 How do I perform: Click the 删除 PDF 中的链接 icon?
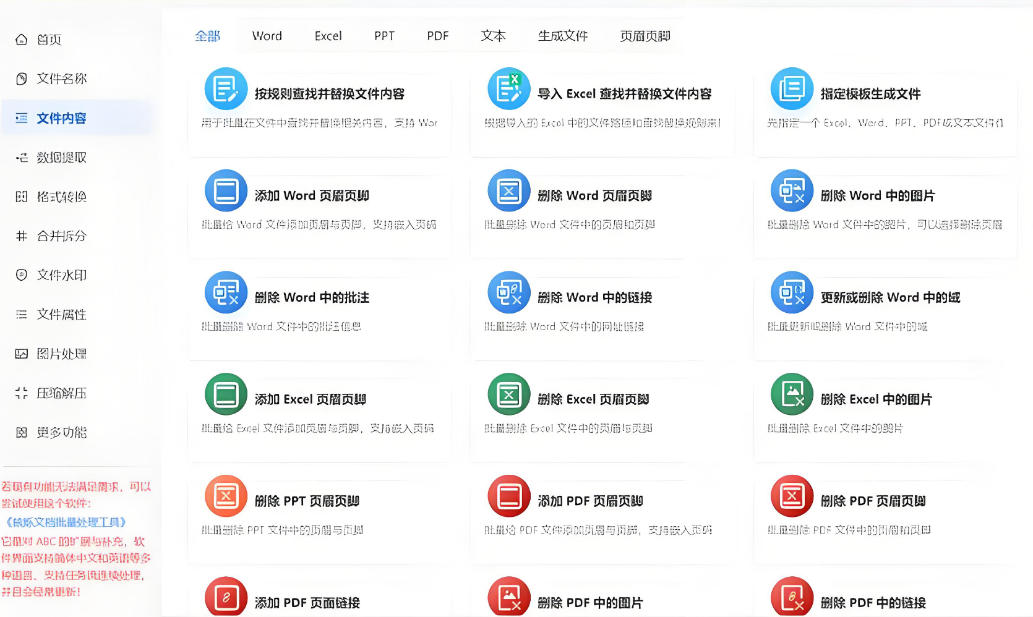pos(792,597)
